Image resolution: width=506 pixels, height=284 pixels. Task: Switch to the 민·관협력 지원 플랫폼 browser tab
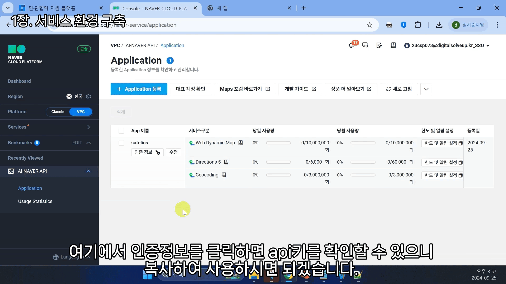(x=52, y=8)
